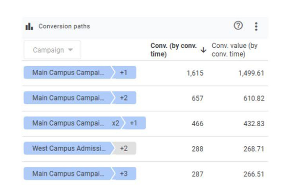Click the x2 repeat marker in third row
293x195 pixels.
pos(115,123)
